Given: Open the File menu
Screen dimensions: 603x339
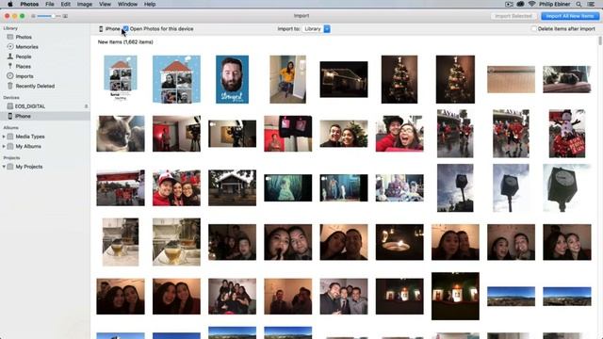Looking at the screenshot, I should [50, 4].
